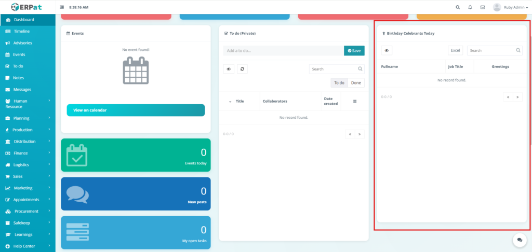Open the notifications bell icon
Screen dimensions: 532x252
click(470, 7)
